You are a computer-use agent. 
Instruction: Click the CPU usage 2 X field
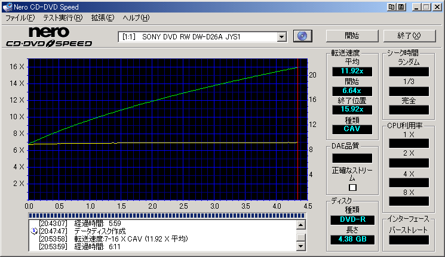click(409, 163)
